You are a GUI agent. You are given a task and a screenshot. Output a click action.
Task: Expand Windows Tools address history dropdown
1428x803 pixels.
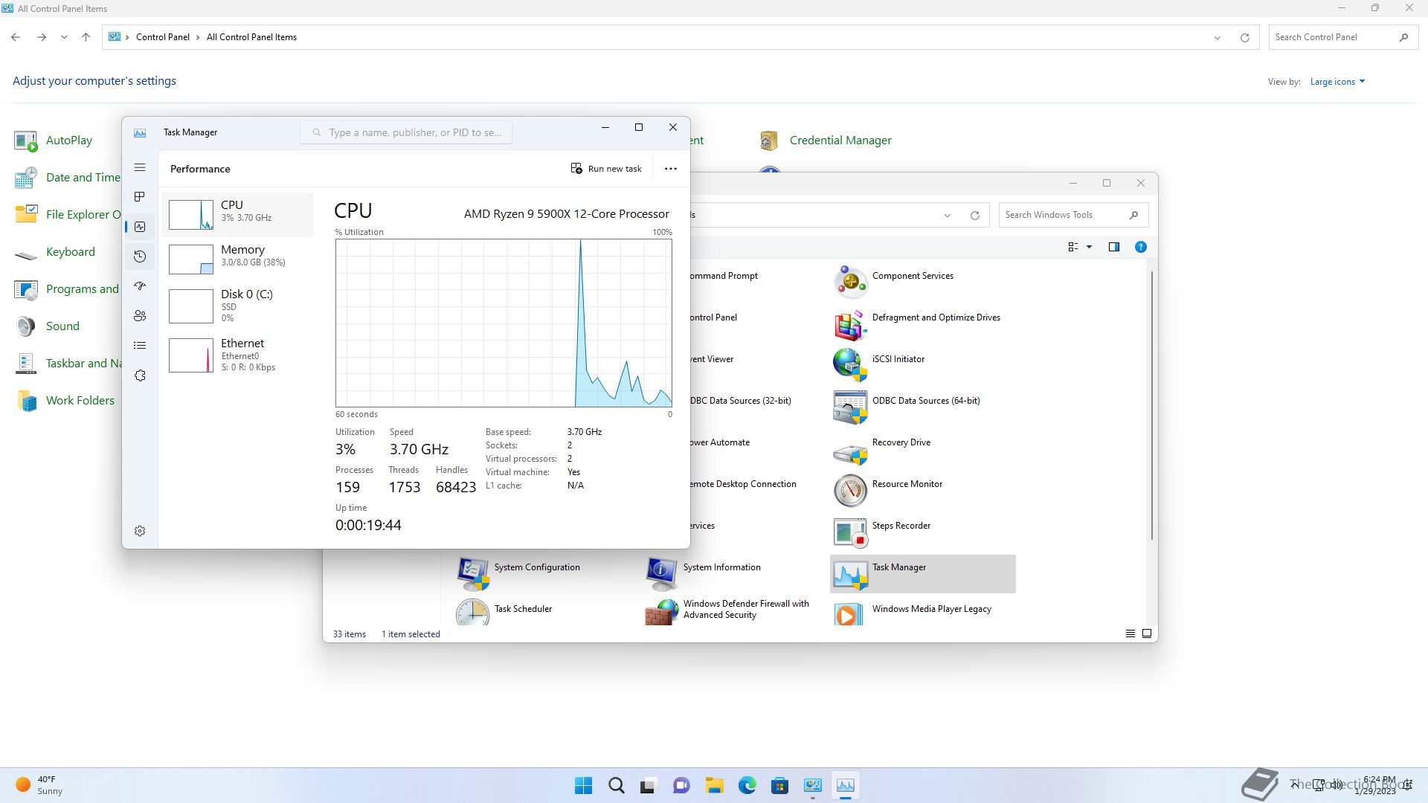pos(948,216)
